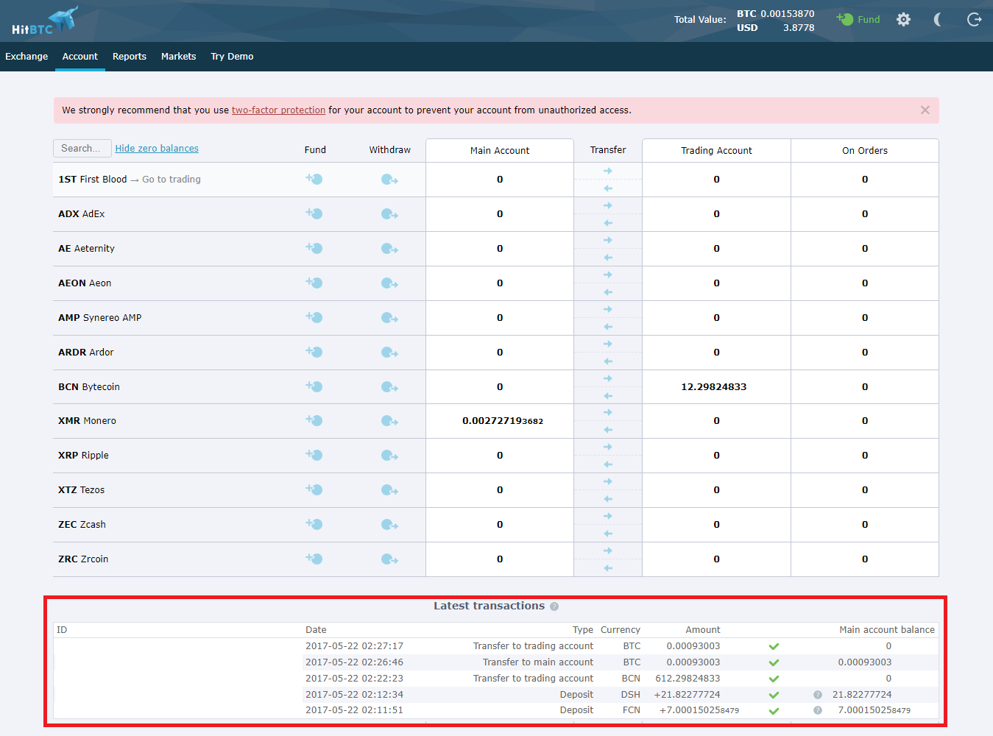The width and height of the screenshot is (993, 736).
Task: Click fund icon for AEON
Action: coord(314,283)
